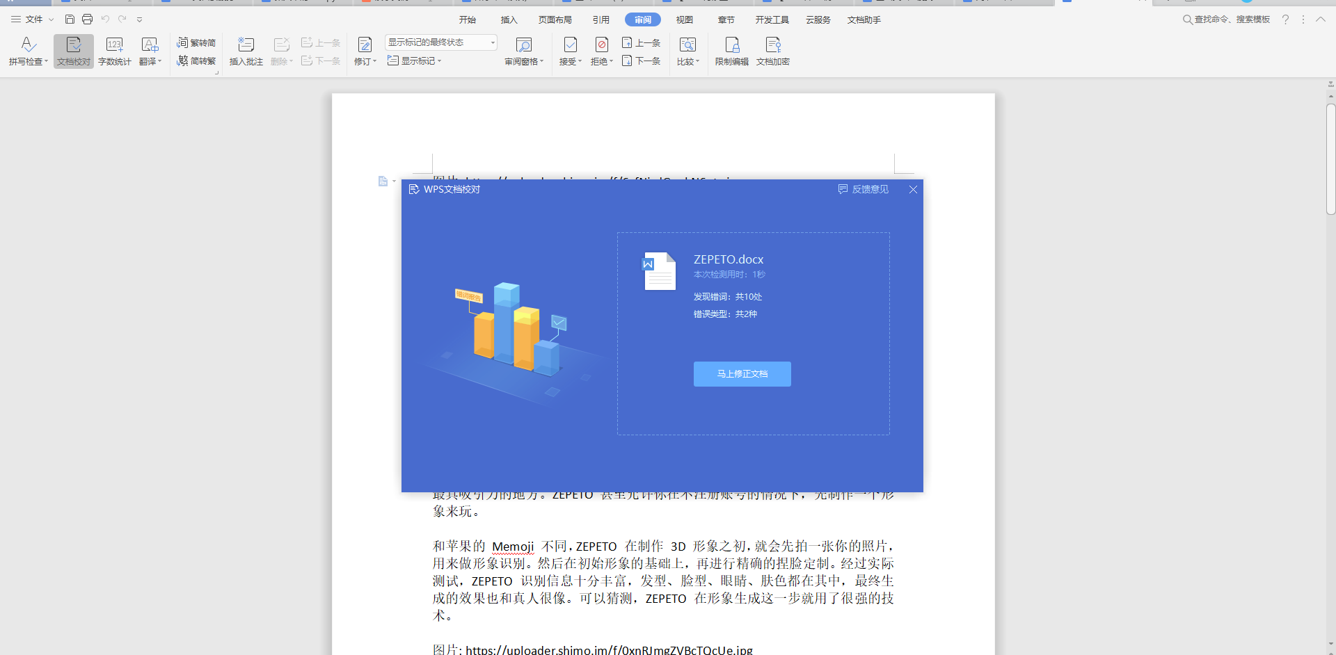
Task: Click the 翻译 translate icon
Action: pos(150,51)
